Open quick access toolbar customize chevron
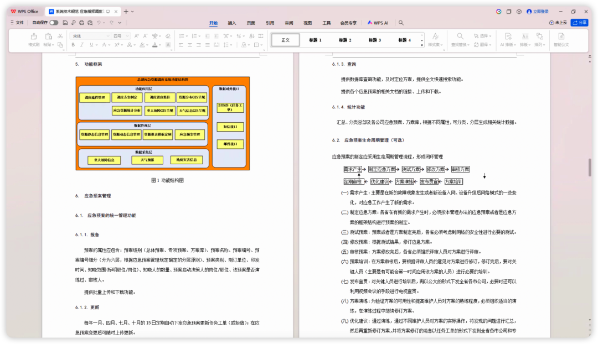598x344 pixels. pyautogui.click(x=120, y=23)
